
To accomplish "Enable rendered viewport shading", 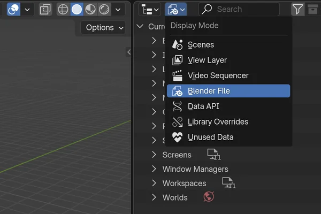I will (104, 9).
